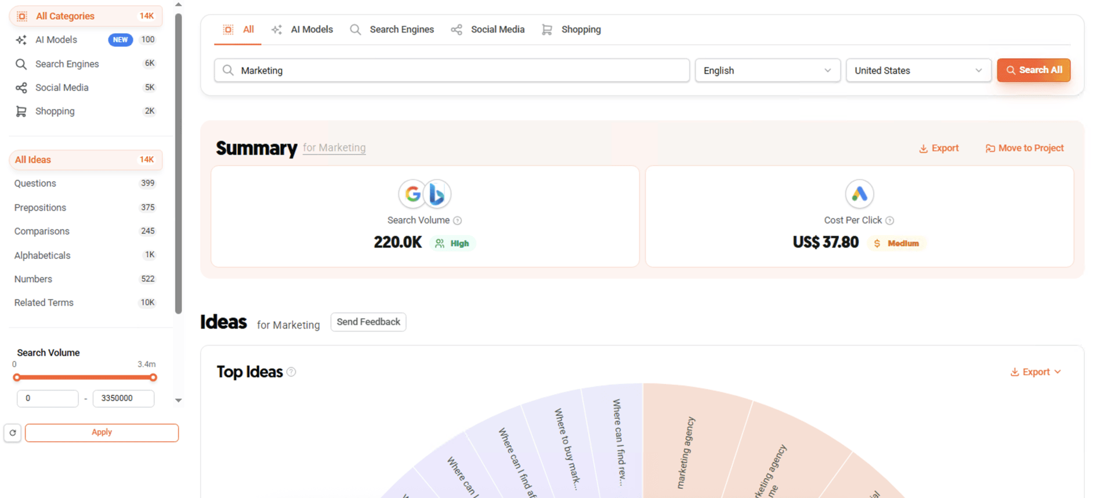
Task: Click the Cost Per Click info icon
Action: pos(889,221)
